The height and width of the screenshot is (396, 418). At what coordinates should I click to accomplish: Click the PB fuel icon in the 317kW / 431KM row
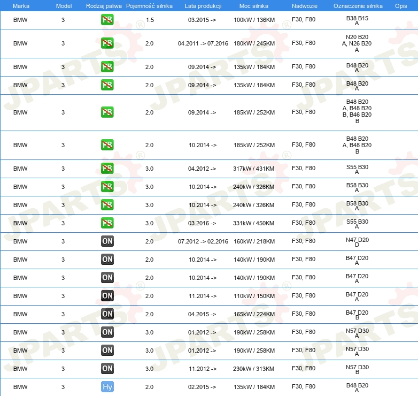tap(107, 169)
